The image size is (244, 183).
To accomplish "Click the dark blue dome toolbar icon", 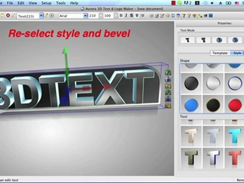I will (178, 16).
